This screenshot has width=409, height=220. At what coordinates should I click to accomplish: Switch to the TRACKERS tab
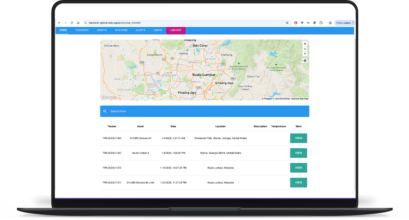point(82,30)
